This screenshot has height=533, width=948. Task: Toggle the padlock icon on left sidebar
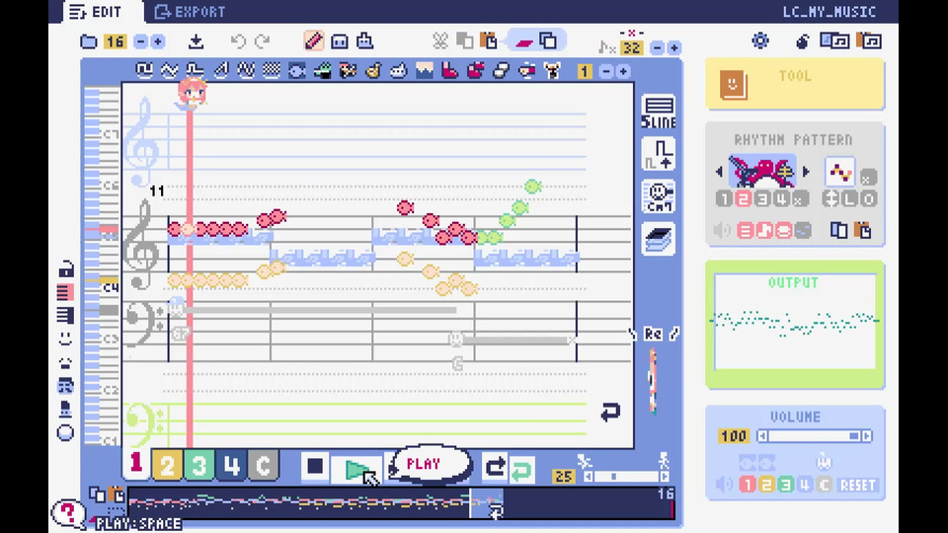click(65, 268)
